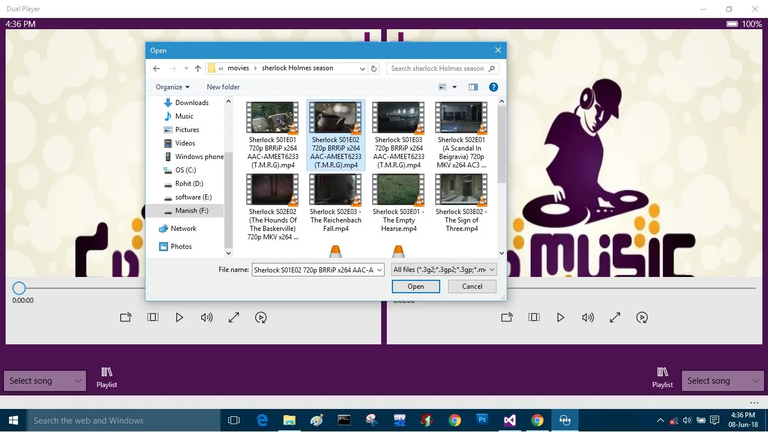Cancel the Open dialog
This screenshot has height=432, width=768.
472,287
